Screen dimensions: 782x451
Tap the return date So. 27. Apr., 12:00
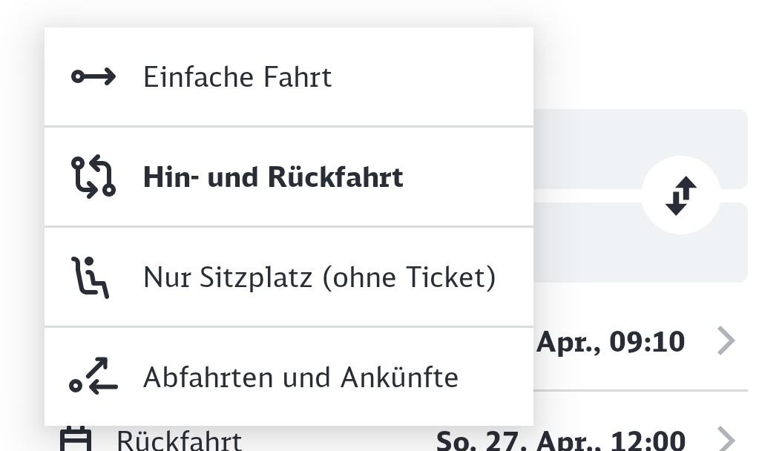[560, 440]
